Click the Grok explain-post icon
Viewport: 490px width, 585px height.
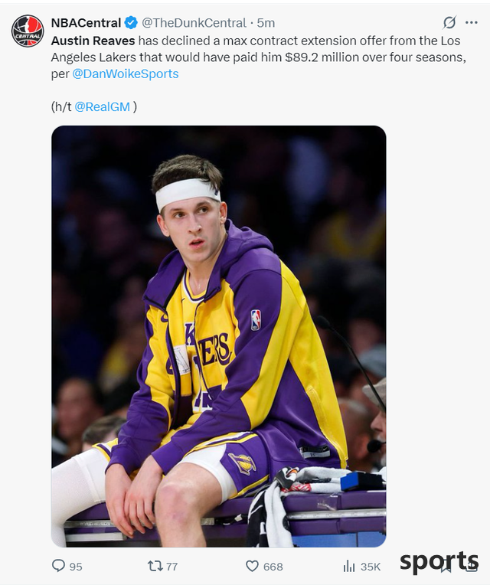(449, 23)
